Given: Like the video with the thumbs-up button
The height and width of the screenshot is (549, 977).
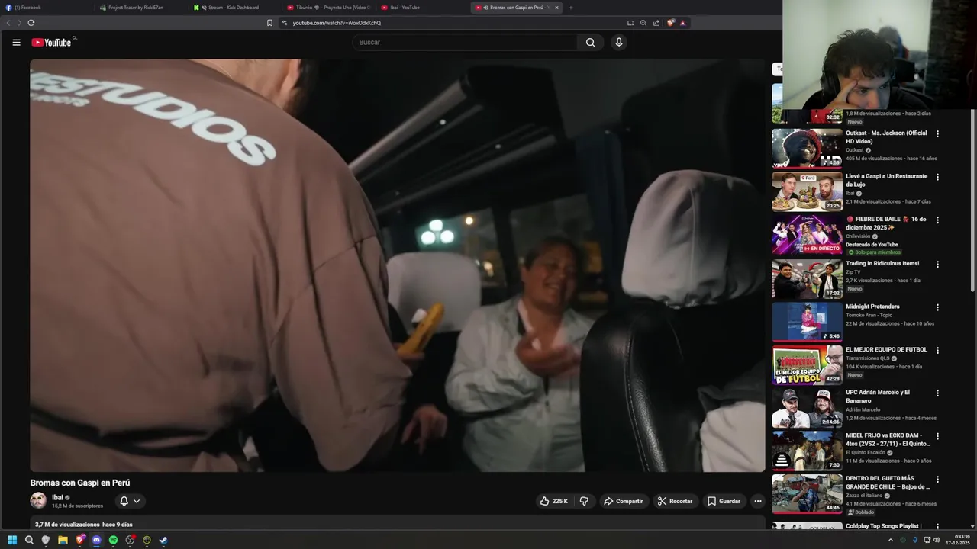Looking at the screenshot, I should (x=554, y=501).
